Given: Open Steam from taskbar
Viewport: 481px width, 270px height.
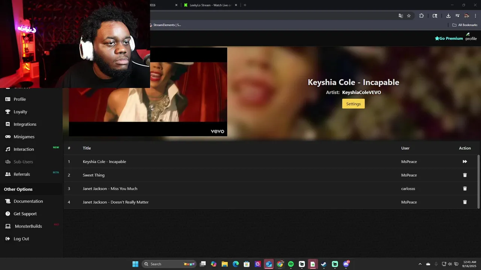Looking at the screenshot, I should pos(324,264).
